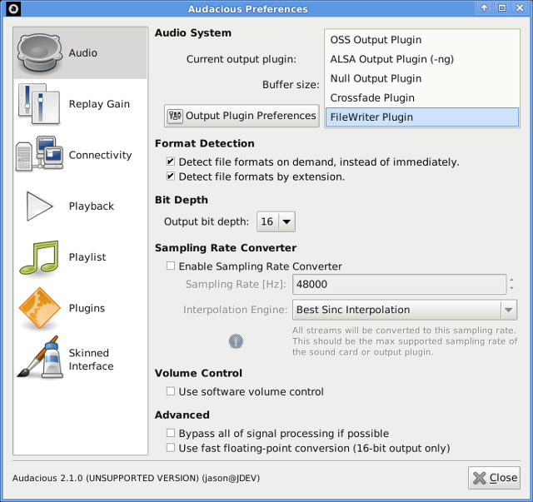Select OSS Output Plugin from list
The width and height of the screenshot is (533, 502).
point(422,40)
